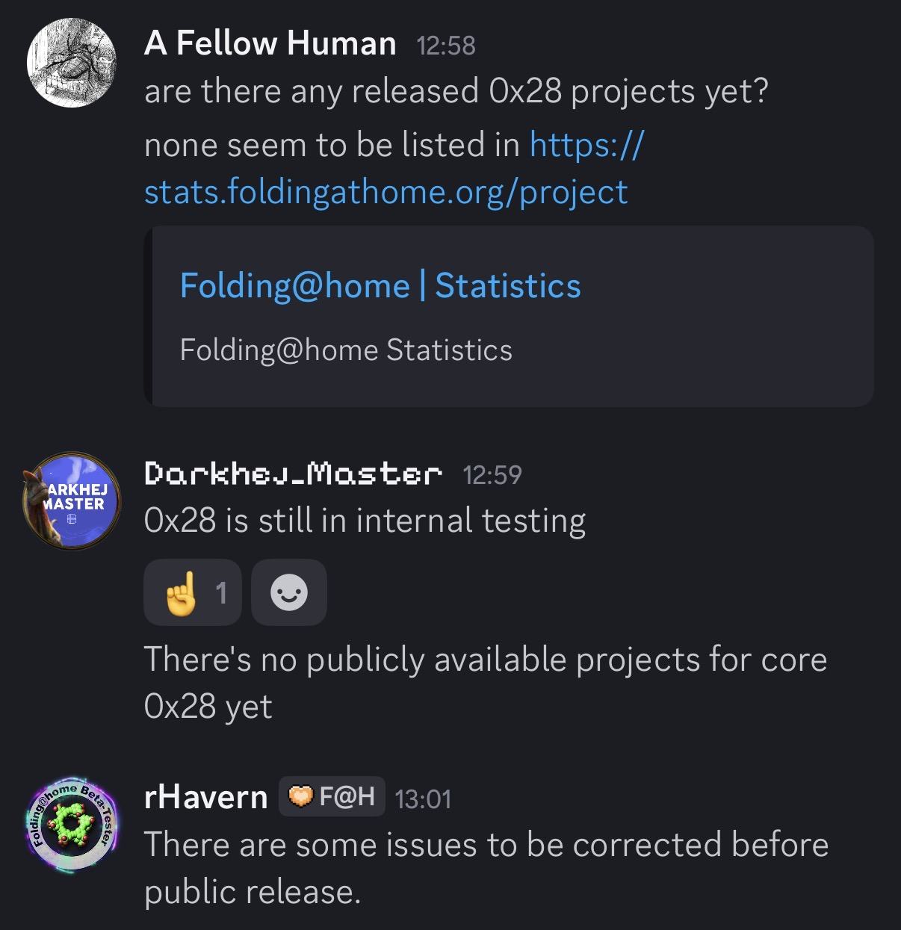This screenshot has height=930, width=901.
Task: Open the stats.foldingathome.org/project link
Action: tap(386, 192)
